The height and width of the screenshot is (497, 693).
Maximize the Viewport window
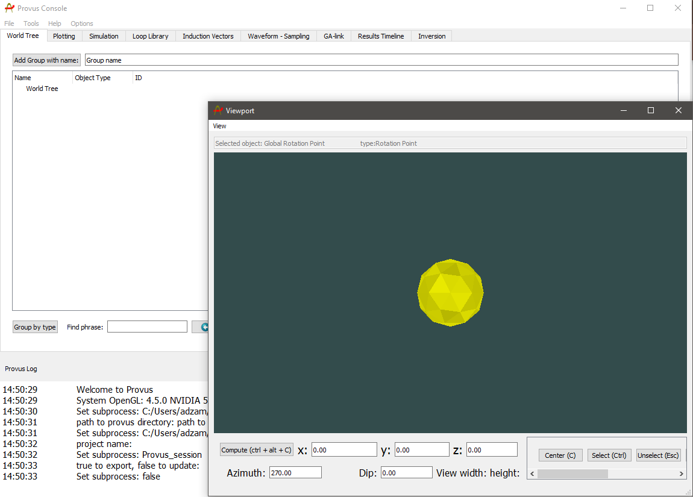650,110
